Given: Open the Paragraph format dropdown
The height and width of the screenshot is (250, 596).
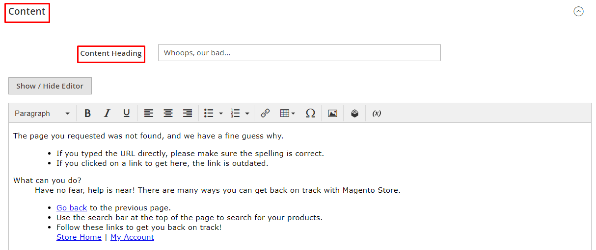Looking at the screenshot, I should pyautogui.click(x=42, y=113).
